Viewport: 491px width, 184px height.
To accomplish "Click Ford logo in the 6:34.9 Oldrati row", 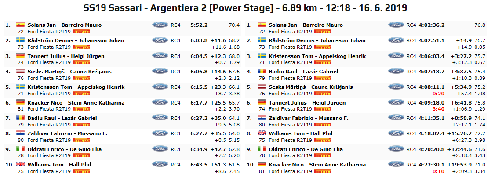I will click(160, 149).
